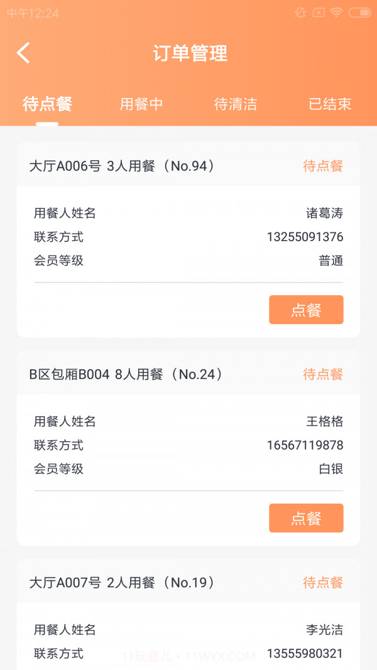377x670 pixels.
Task: Tap phone number 16567119878 for 王格格
Action: 306,445
